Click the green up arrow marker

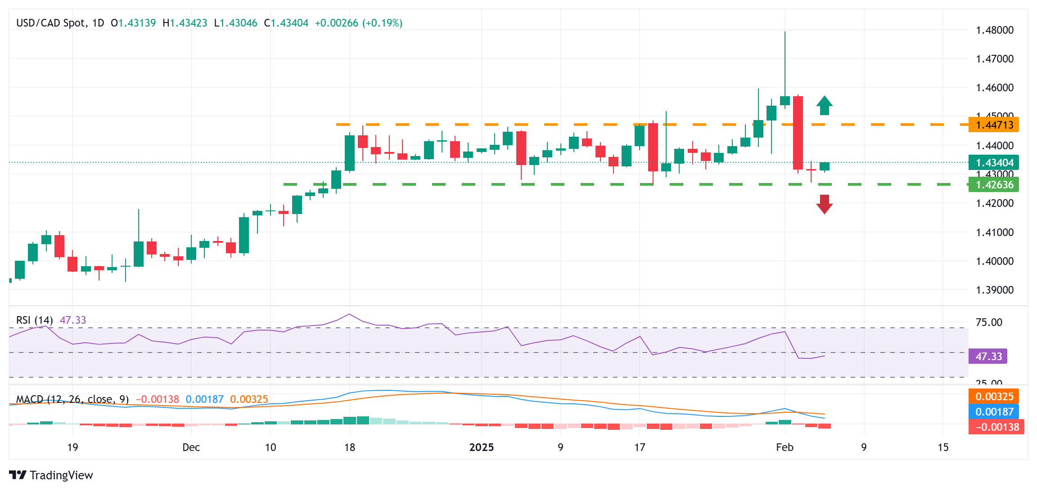(824, 106)
